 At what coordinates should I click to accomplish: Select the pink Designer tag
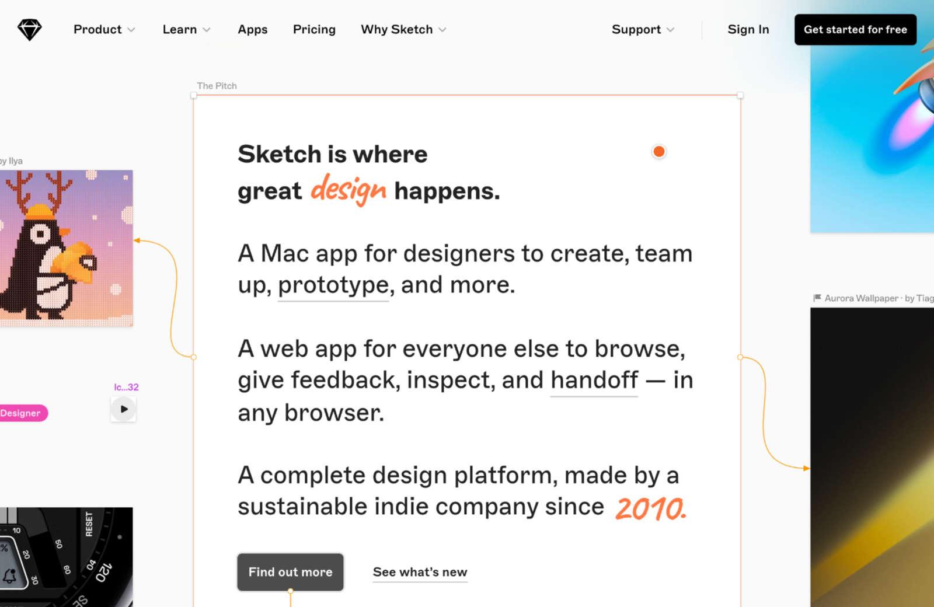click(22, 413)
